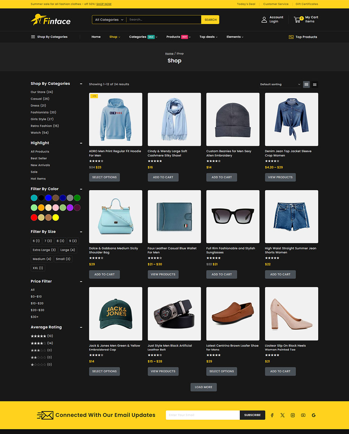Open the Elements menu

point(235,37)
